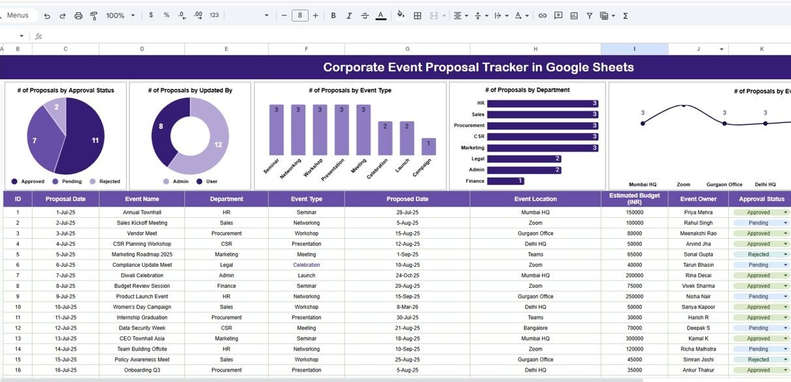
Task: Click the Borders icon
Action: tap(417, 16)
